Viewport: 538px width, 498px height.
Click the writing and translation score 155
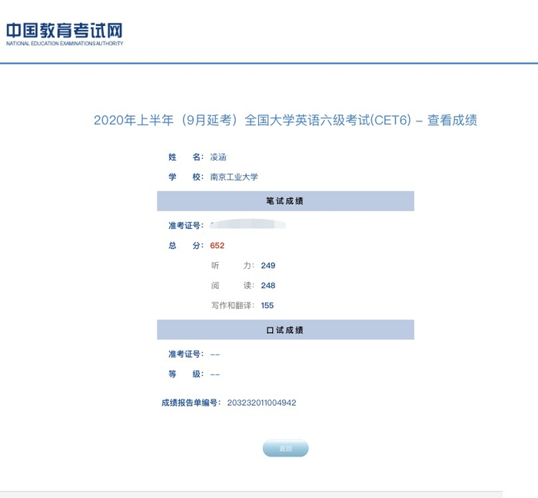267,305
